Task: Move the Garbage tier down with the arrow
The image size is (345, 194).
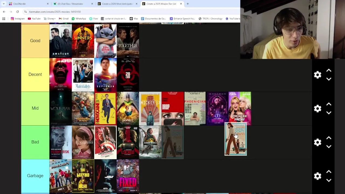Action: pyautogui.click(x=329, y=180)
